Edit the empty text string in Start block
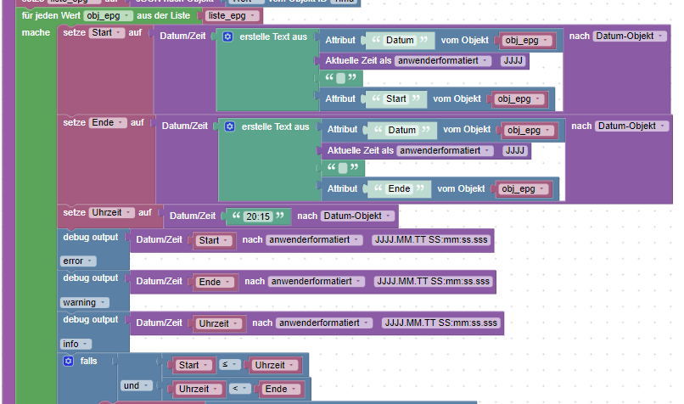 pos(340,79)
